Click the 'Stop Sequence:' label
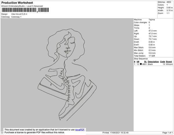Screen dimensions: 174x135 tap(141, 59)
